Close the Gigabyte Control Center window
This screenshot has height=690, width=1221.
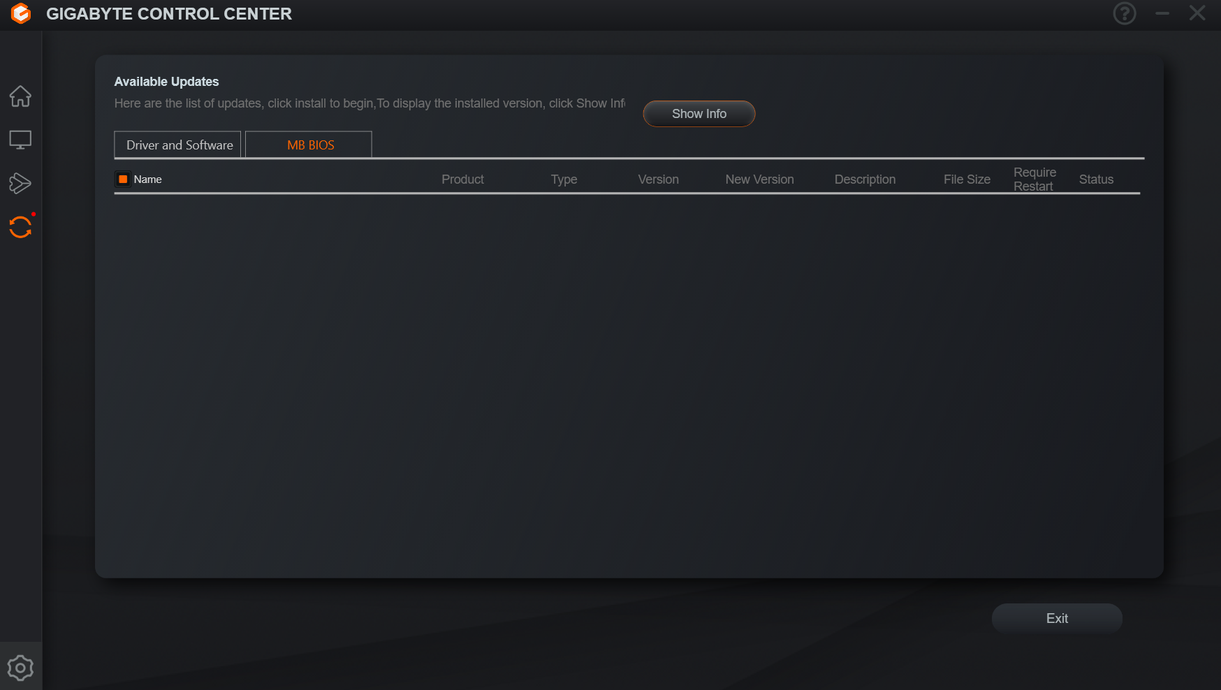click(x=1197, y=13)
